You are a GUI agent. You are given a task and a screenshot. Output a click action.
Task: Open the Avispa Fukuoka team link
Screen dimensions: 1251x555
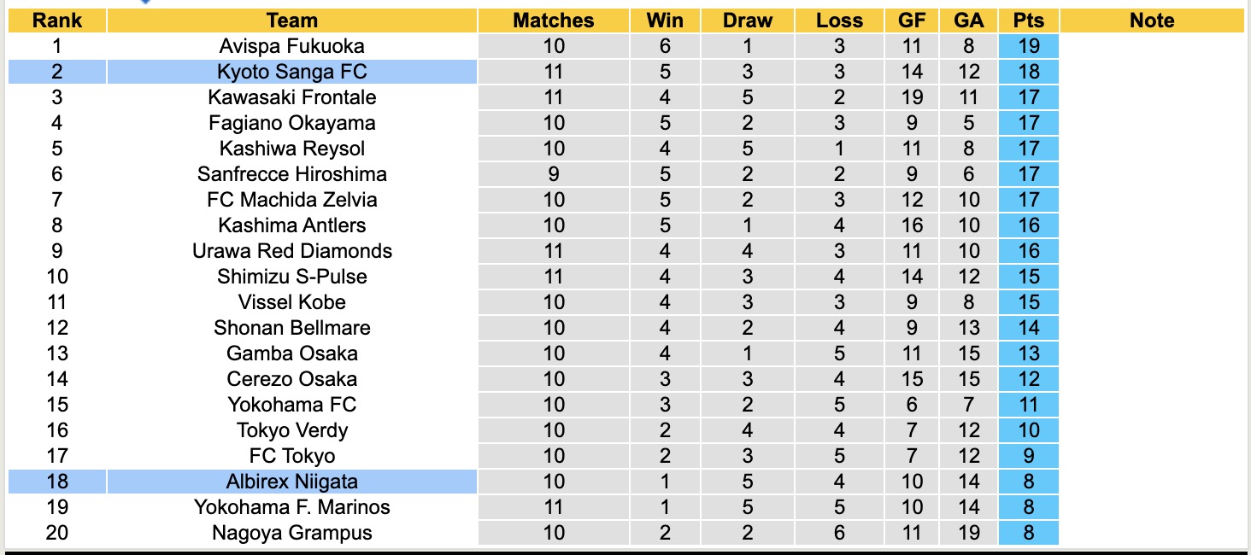[x=291, y=46]
